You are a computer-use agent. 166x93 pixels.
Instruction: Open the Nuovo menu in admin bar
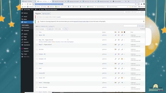pos(41,10)
